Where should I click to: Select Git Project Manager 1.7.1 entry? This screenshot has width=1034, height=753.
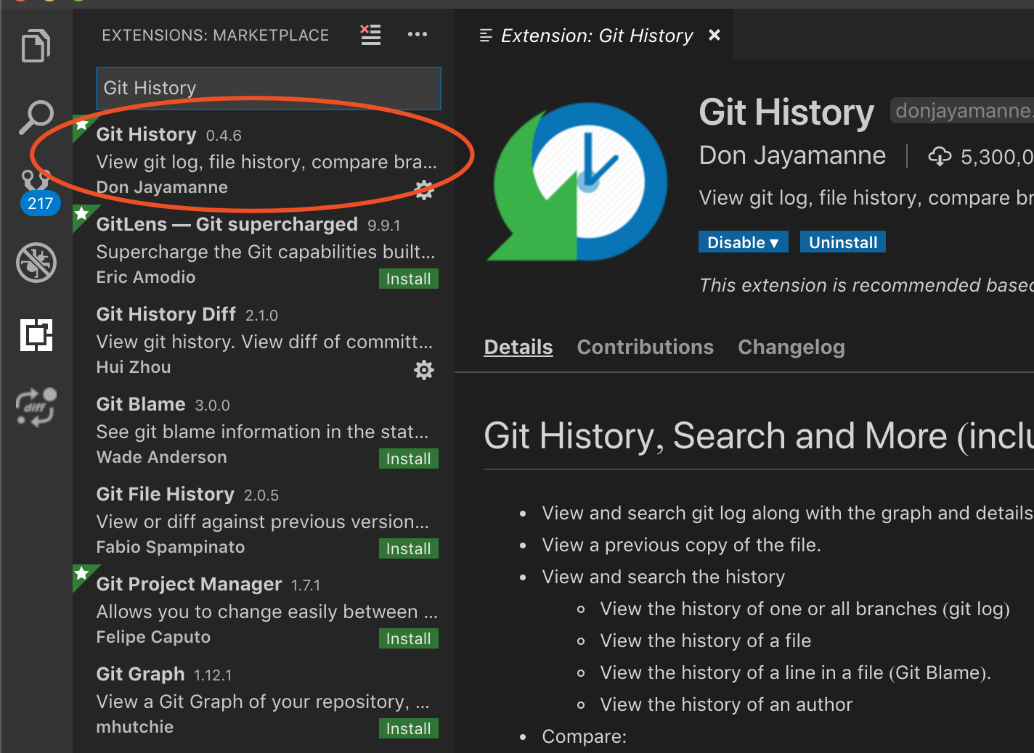point(264,611)
